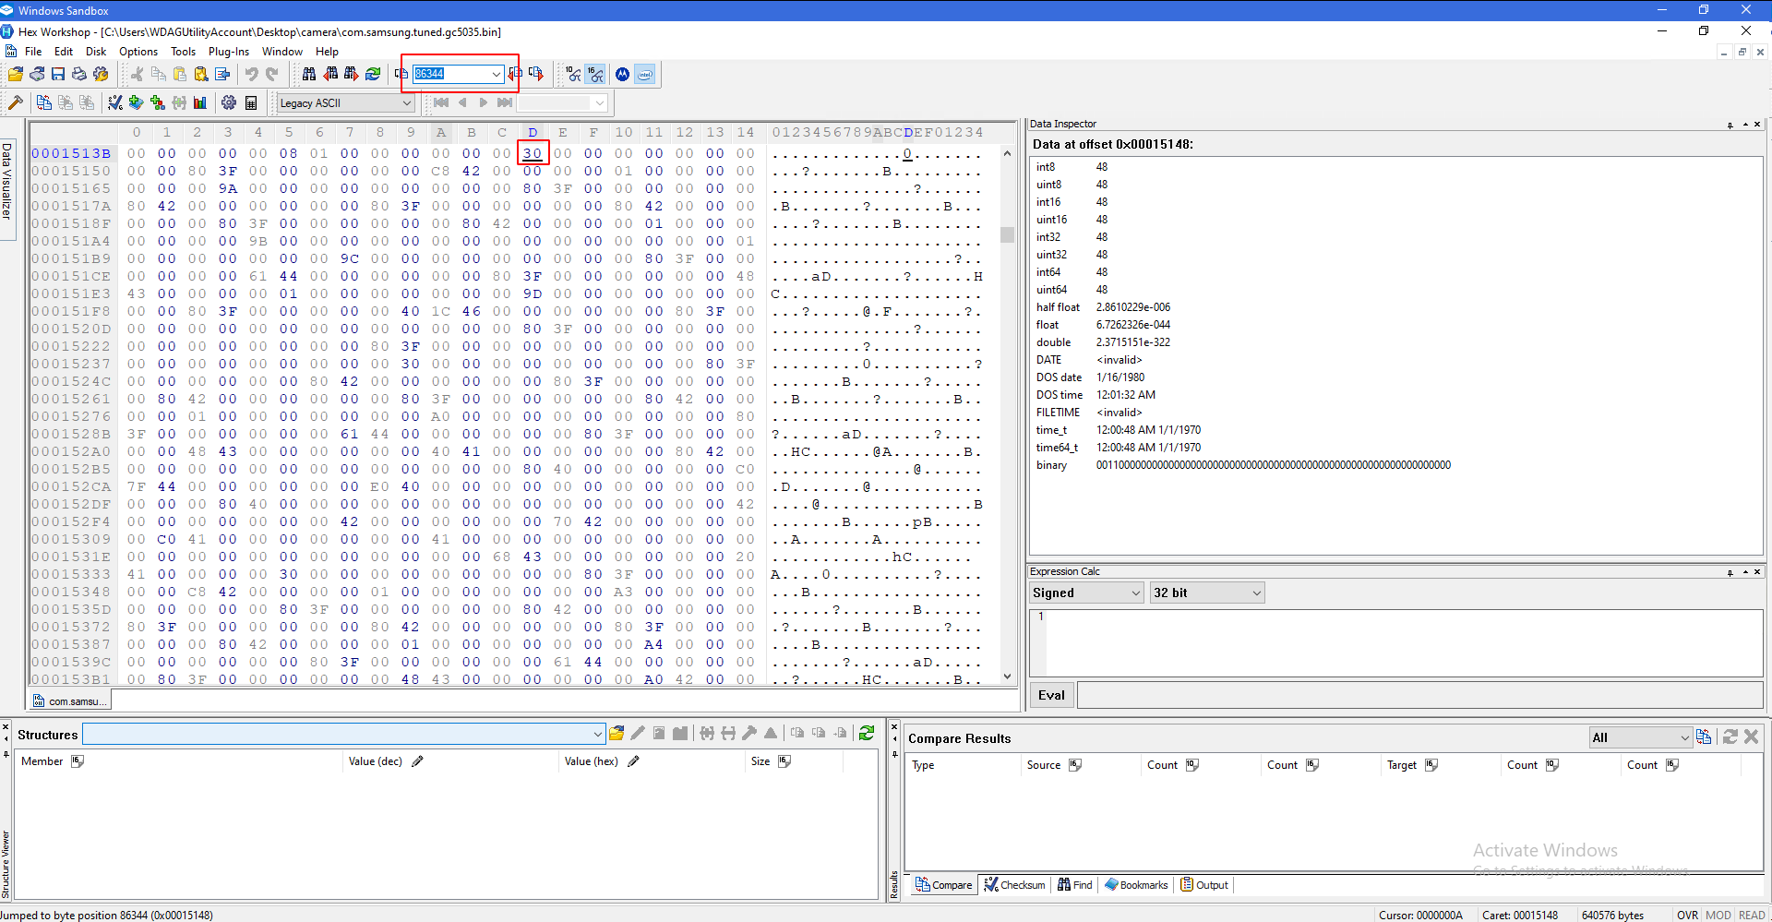Image resolution: width=1772 pixels, height=922 pixels.
Task: Click the float value 6.7262326e-044
Action: [x=1132, y=325]
